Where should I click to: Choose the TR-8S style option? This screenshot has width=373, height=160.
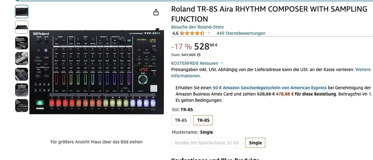point(203,120)
